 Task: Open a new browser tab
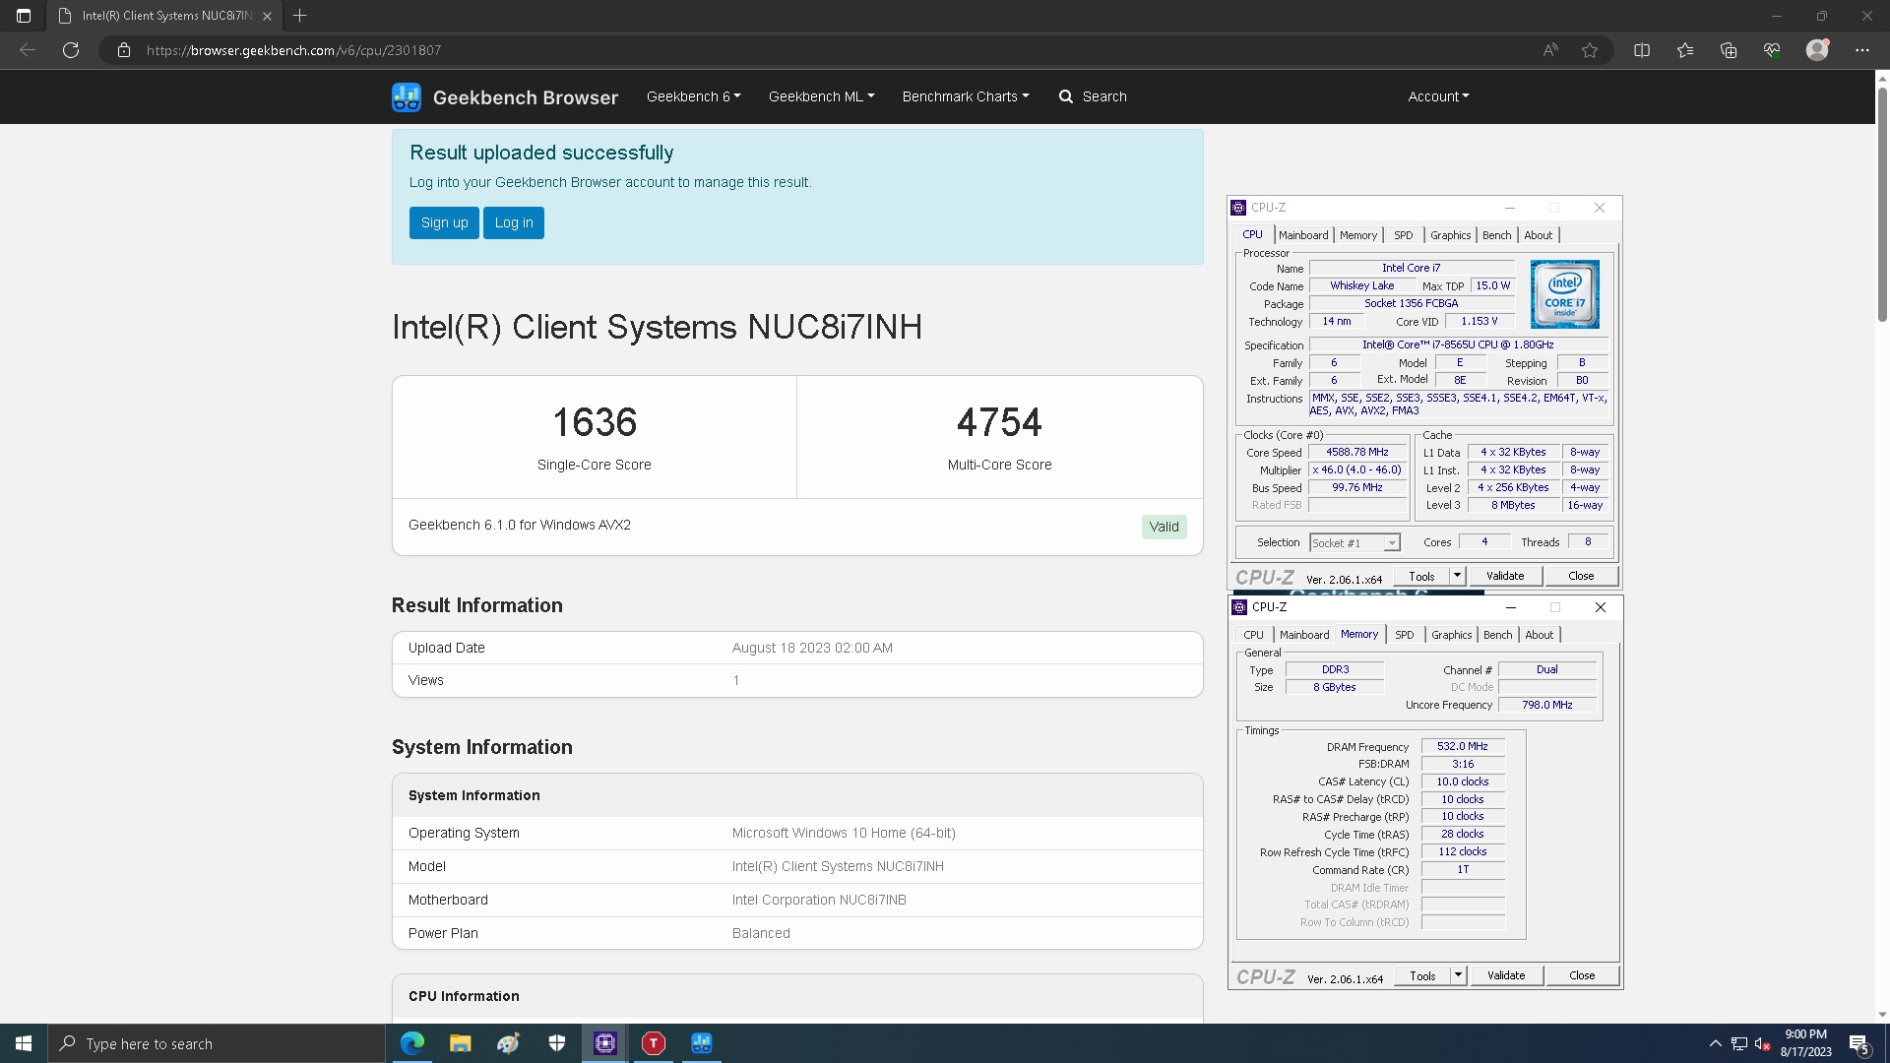(300, 16)
